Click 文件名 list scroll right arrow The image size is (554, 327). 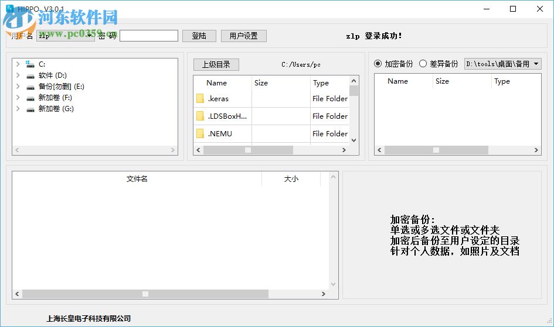(323, 294)
